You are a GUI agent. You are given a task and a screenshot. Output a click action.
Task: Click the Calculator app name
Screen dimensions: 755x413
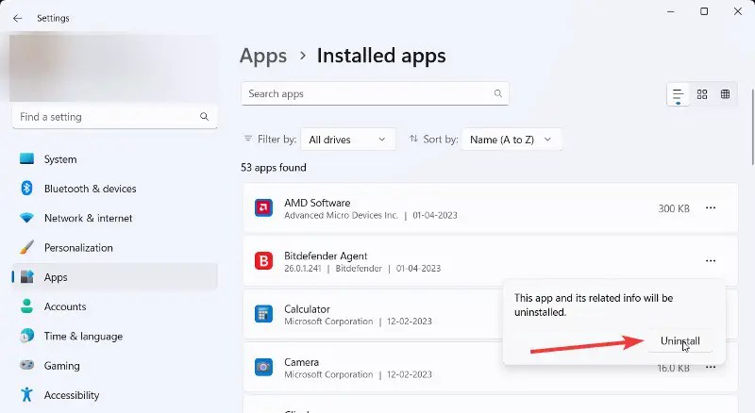tap(307, 308)
